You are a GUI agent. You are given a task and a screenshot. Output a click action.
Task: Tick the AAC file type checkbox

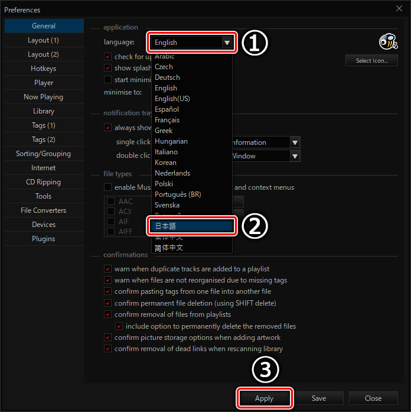pos(111,201)
